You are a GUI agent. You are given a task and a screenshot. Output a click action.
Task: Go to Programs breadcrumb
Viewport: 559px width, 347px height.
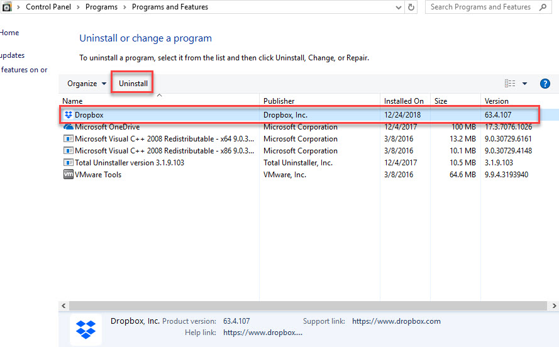[102, 7]
